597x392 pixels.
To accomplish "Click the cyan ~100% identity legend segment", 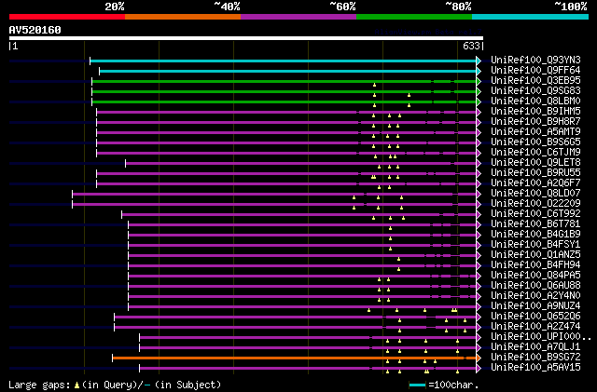I will coord(531,17).
